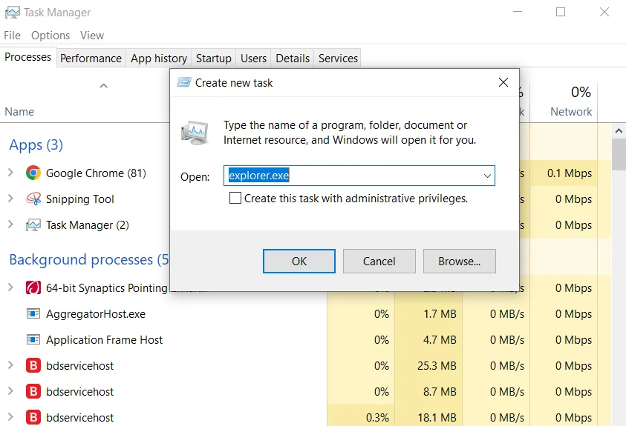Click the Create new task dialog title icon

pyautogui.click(x=183, y=82)
